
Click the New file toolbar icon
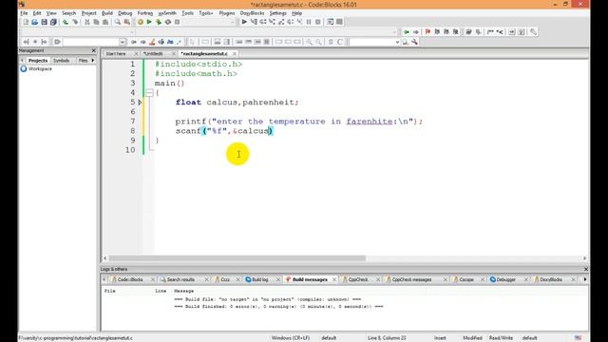pyautogui.click(x=26, y=22)
